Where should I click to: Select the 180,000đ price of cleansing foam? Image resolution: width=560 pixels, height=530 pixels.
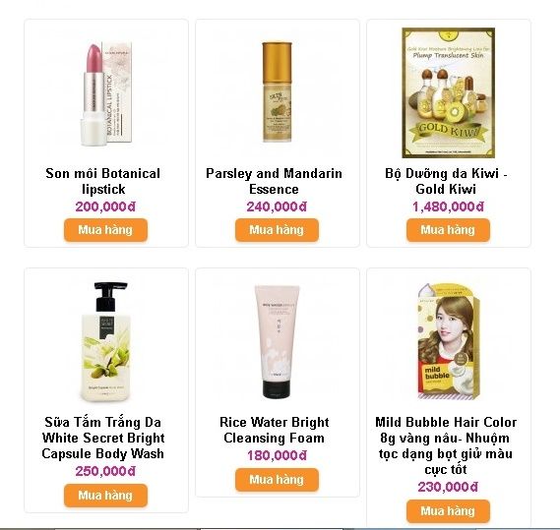[x=277, y=456]
